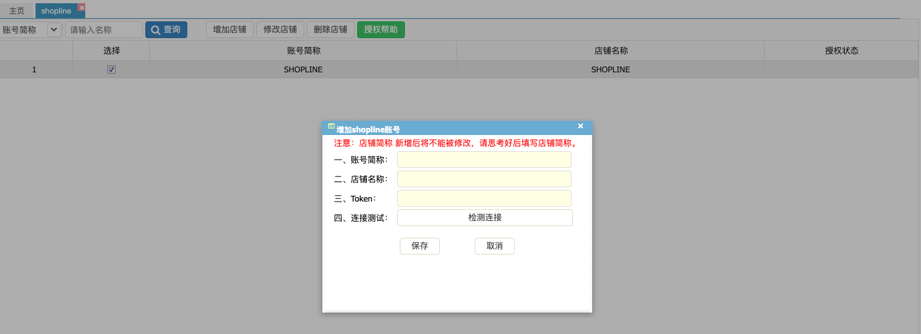Focus the 店铺名称 input in the dialog
The width and height of the screenshot is (921, 334).
484,179
